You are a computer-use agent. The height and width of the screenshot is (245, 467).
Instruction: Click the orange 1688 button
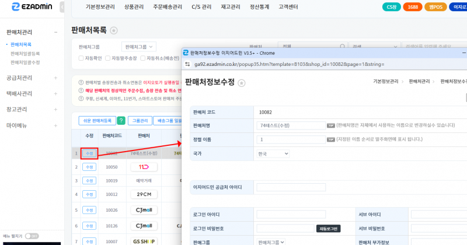[413, 7]
